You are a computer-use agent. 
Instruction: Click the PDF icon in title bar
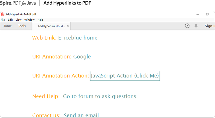tap(3, 14)
